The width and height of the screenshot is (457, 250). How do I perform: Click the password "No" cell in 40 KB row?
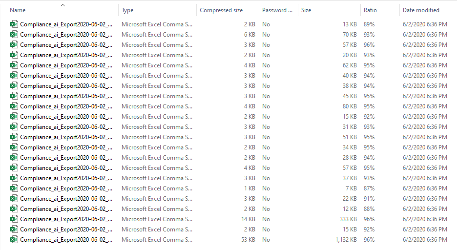click(x=266, y=76)
